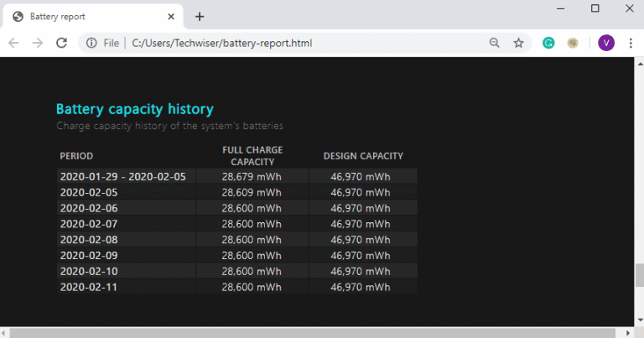Select the 2020-02-10 period cell
The image size is (644, 338).
pyautogui.click(x=126, y=271)
